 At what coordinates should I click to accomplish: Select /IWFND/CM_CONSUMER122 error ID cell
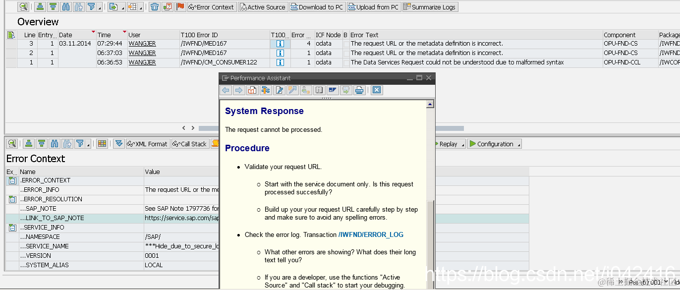point(225,62)
